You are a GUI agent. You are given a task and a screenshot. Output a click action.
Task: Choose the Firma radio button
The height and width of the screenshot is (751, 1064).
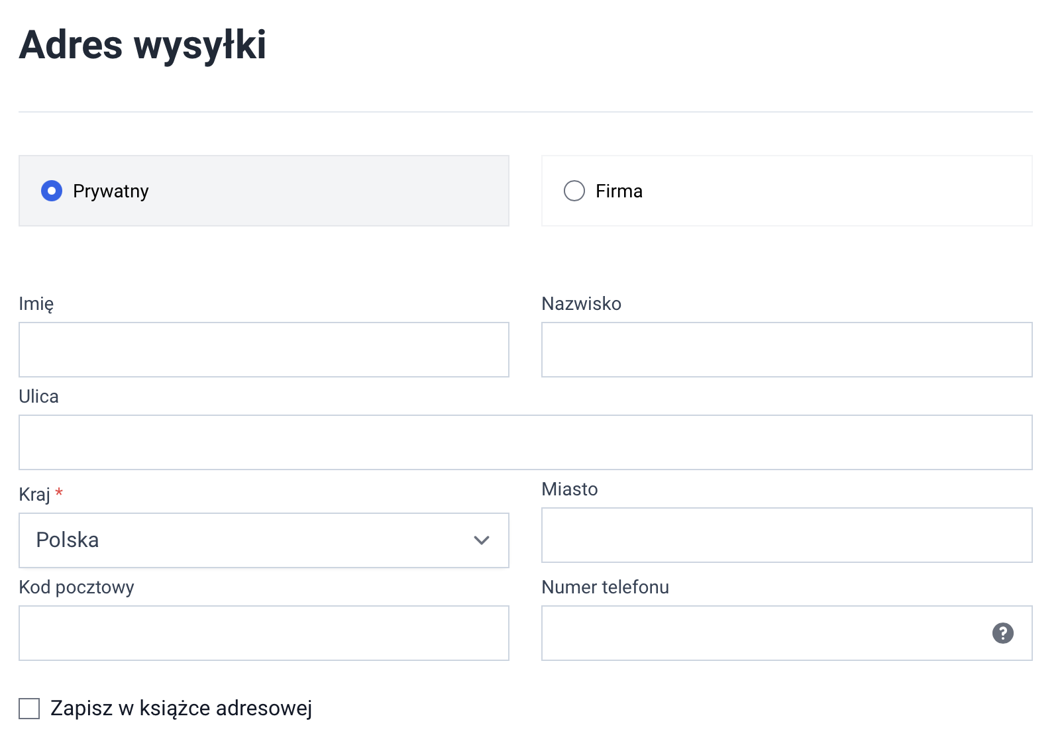574,191
